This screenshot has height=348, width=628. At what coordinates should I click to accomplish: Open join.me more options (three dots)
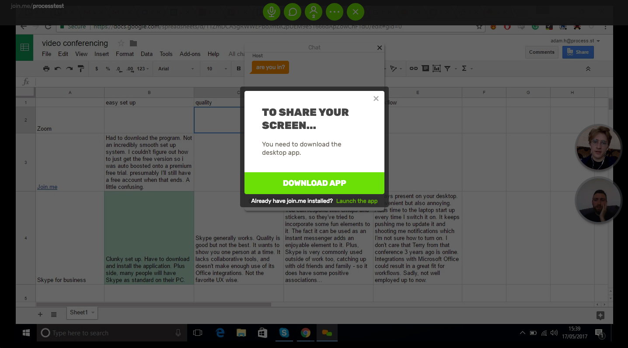coord(335,12)
